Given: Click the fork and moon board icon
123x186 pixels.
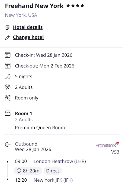Looking at the screenshot, I should 8,98.
